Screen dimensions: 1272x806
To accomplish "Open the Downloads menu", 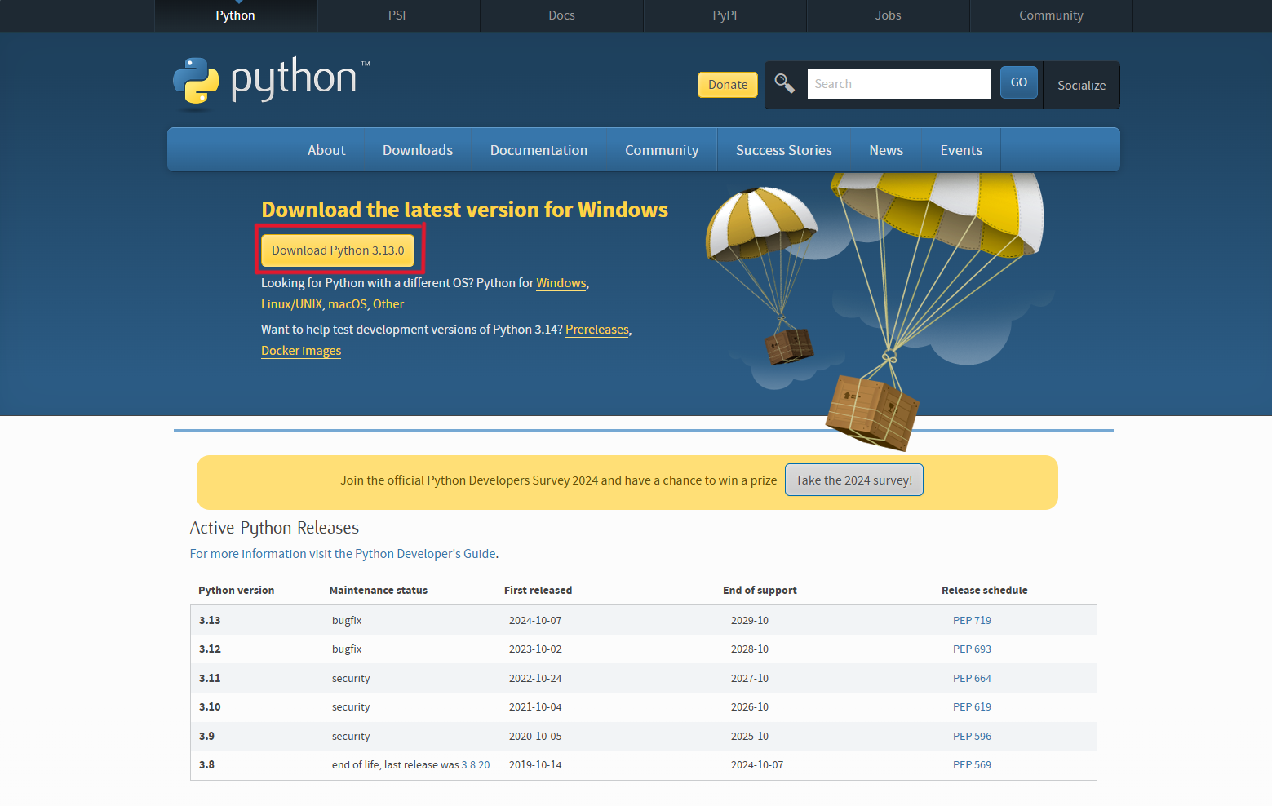I will point(417,150).
